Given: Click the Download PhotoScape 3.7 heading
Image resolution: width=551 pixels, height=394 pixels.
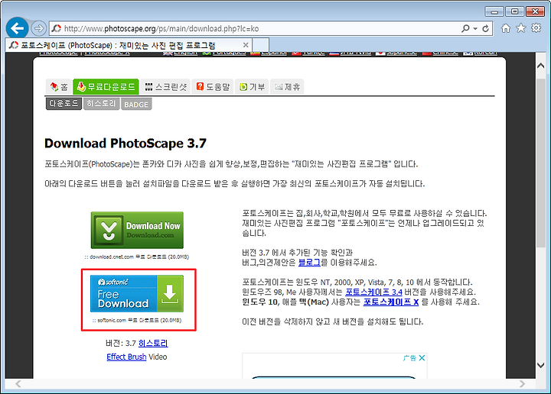Looking at the screenshot, I should click(x=126, y=143).
